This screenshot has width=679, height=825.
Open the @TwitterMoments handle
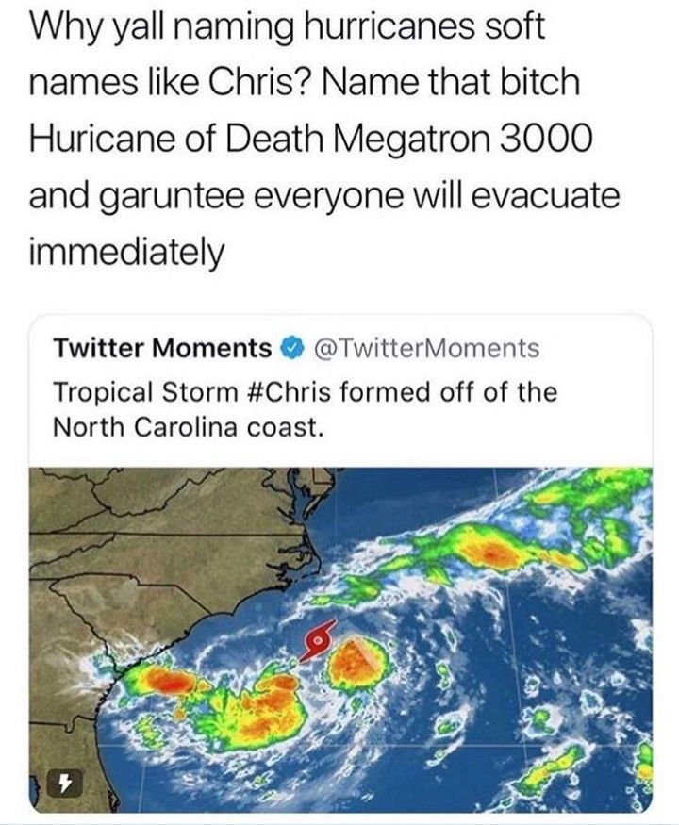(x=426, y=348)
